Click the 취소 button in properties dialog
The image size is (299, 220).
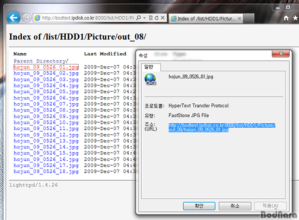coord(235,206)
